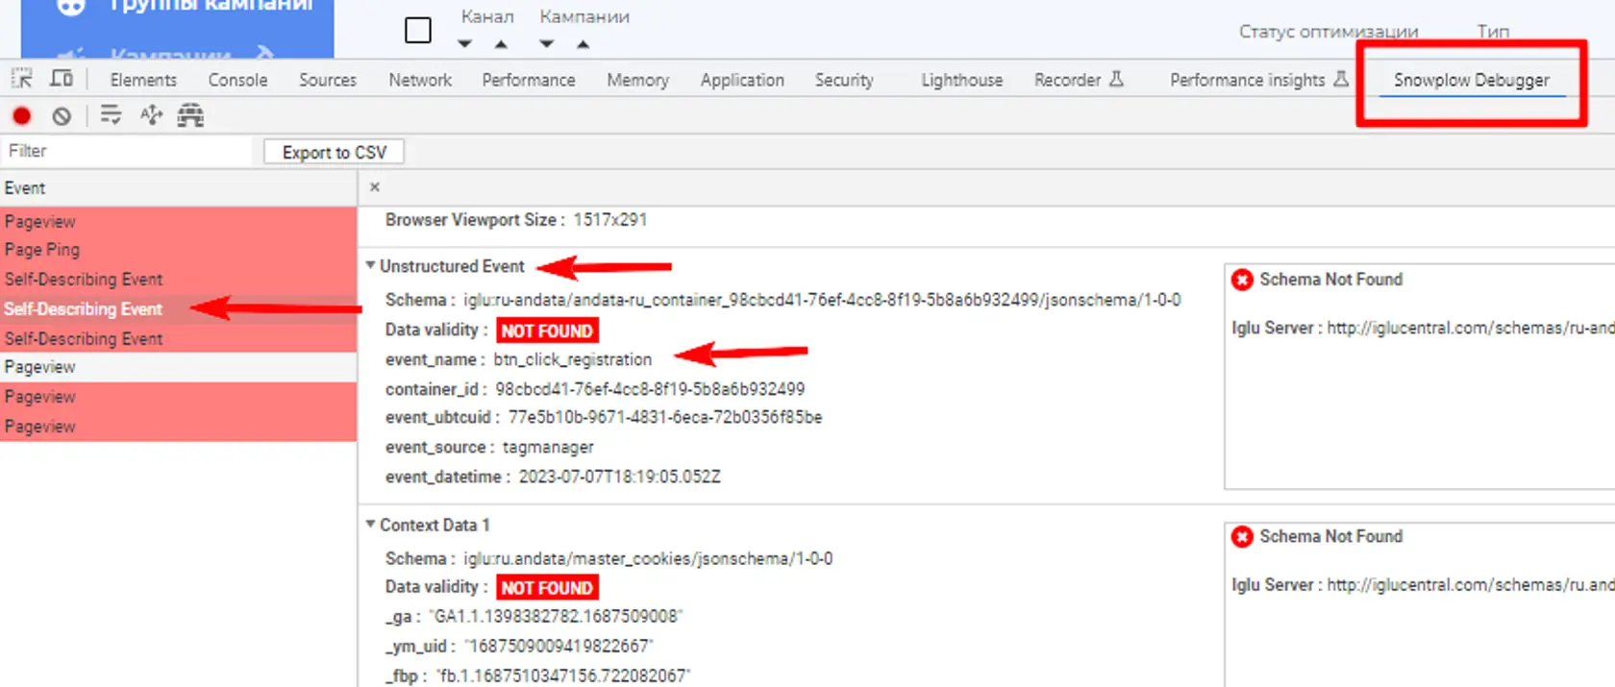This screenshot has width=1615, height=687.
Task: Click the NOT FOUND badge under Context Data 1
Action: point(547,587)
